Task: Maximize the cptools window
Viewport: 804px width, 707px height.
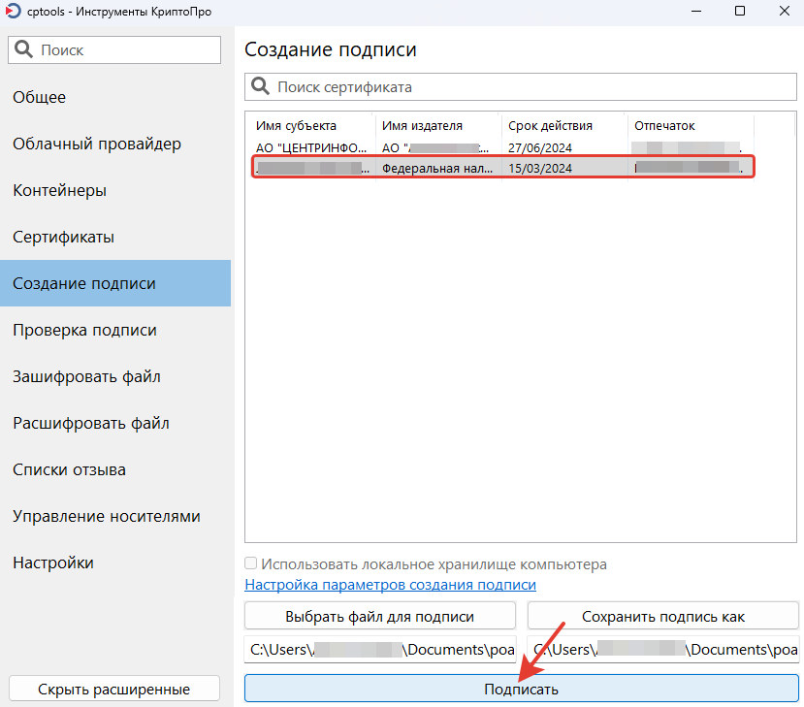Action: click(740, 11)
